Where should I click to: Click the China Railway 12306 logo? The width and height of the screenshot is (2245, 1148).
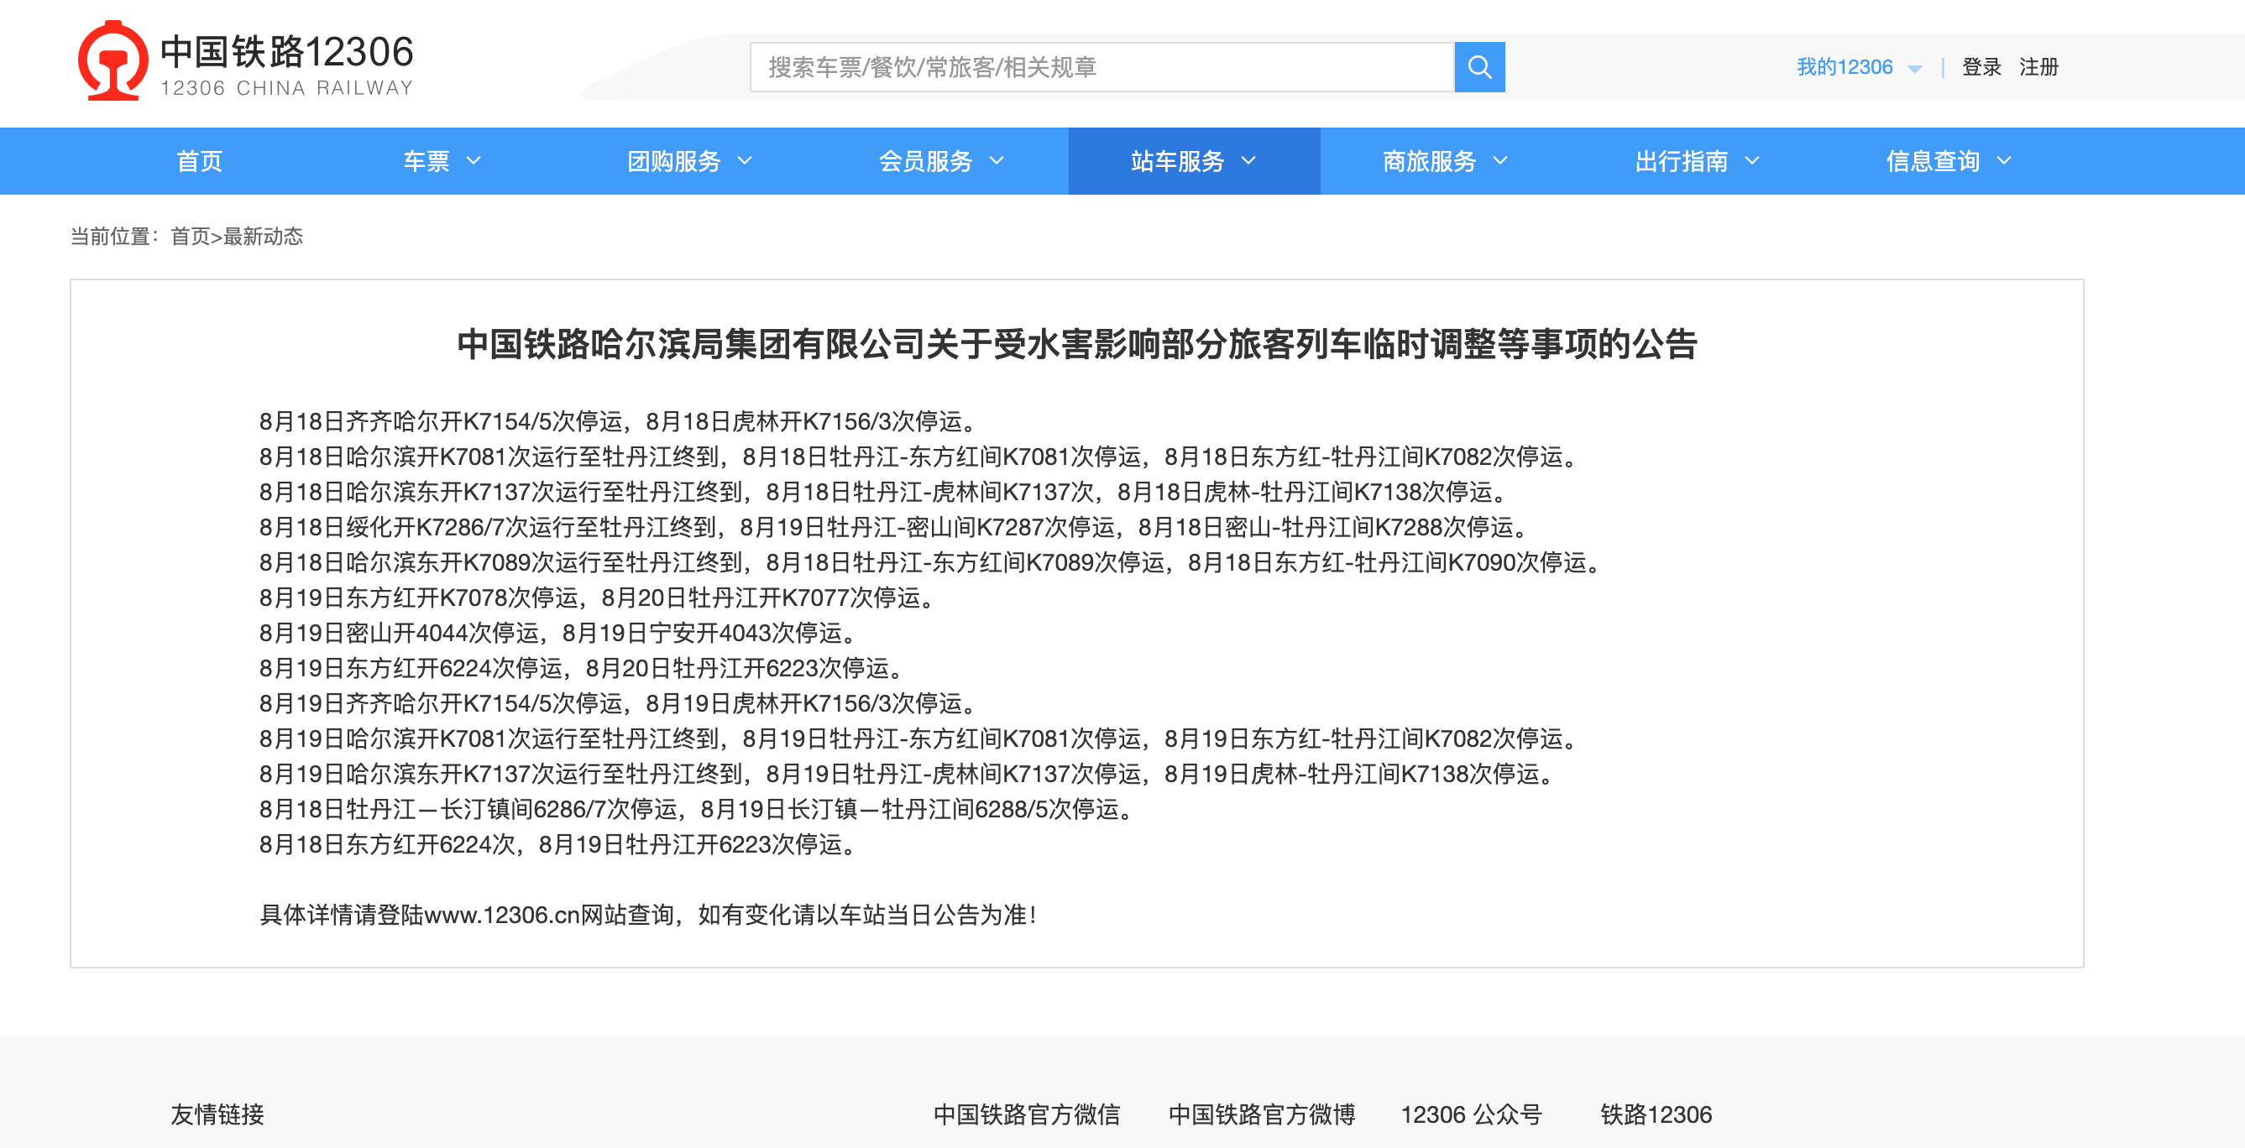click(x=246, y=62)
